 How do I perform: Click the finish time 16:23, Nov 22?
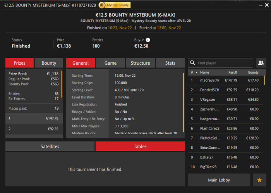[x=120, y=28]
